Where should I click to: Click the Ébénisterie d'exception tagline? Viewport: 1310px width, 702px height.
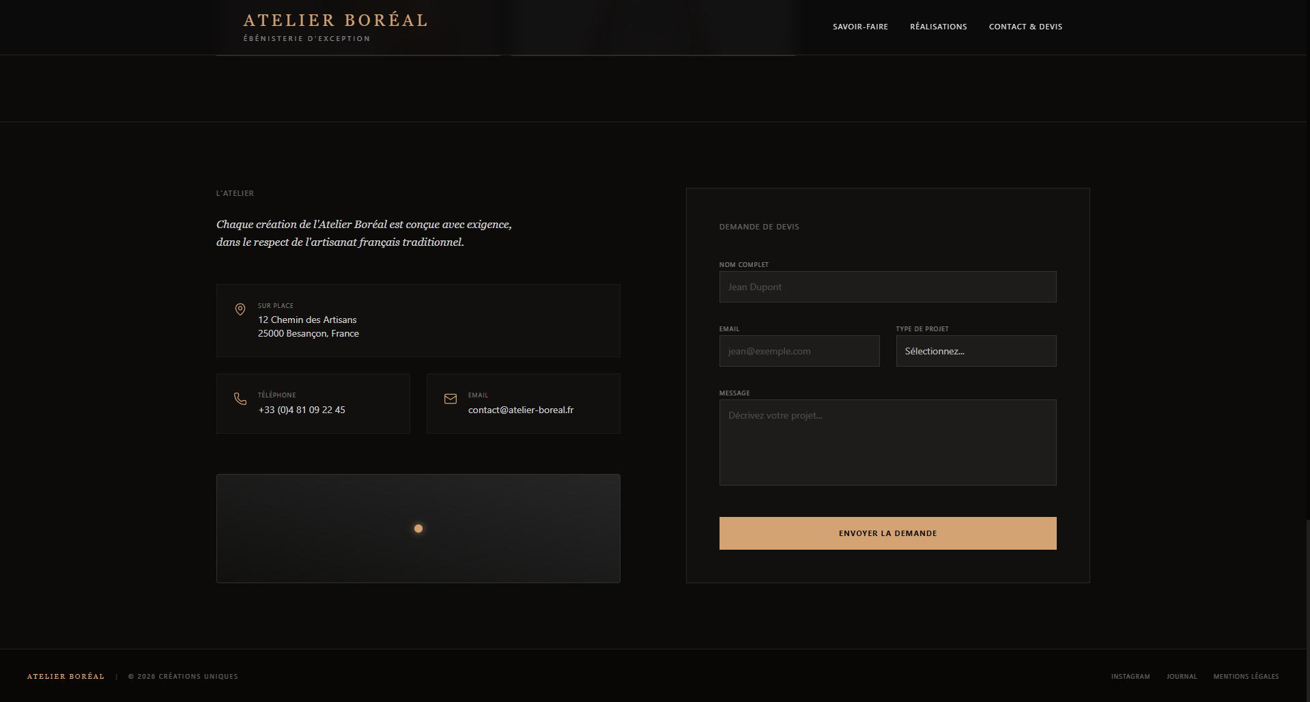tap(307, 39)
